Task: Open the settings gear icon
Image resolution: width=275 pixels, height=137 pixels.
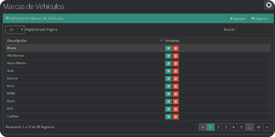Action: tap(269, 5)
